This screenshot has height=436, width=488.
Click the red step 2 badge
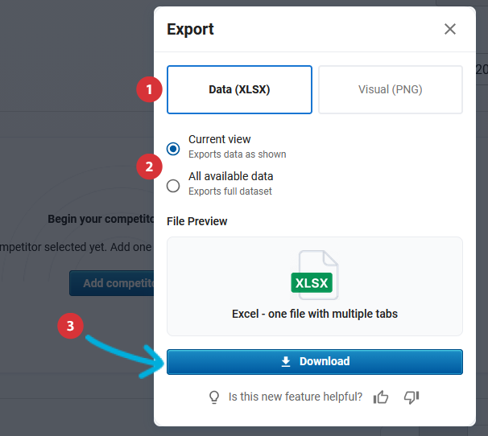coord(147,167)
